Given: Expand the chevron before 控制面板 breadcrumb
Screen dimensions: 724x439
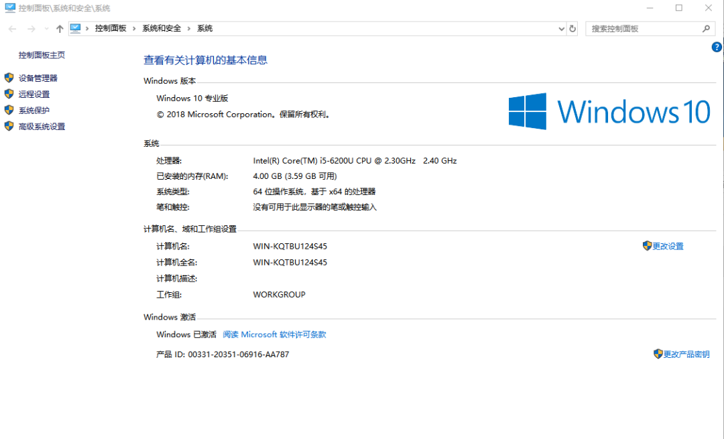Looking at the screenshot, I should [86, 29].
